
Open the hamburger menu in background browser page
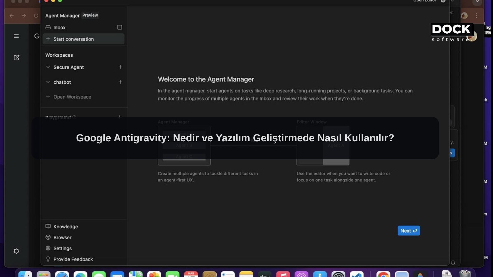[x=16, y=36]
